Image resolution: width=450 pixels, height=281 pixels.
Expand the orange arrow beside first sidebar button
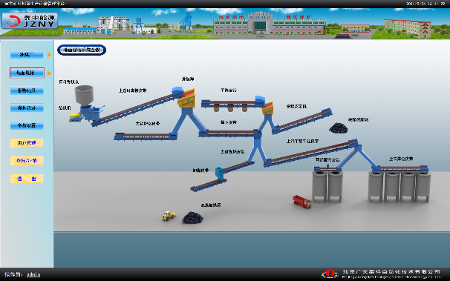49,55
